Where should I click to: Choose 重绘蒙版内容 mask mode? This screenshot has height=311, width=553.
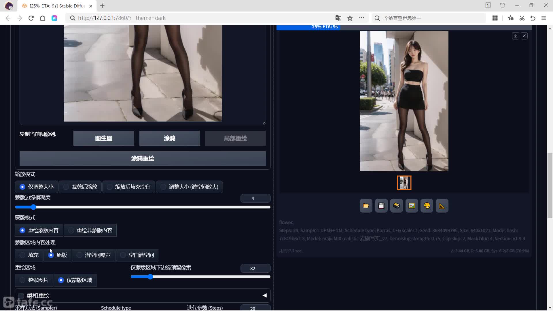pos(39,230)
